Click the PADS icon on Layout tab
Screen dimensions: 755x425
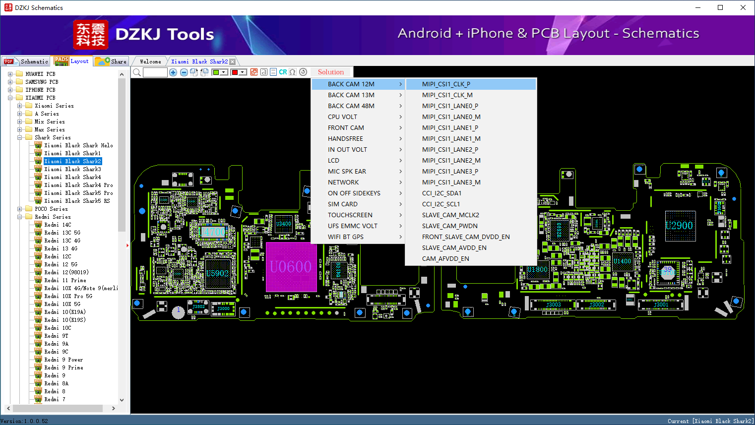click(62, 61)
